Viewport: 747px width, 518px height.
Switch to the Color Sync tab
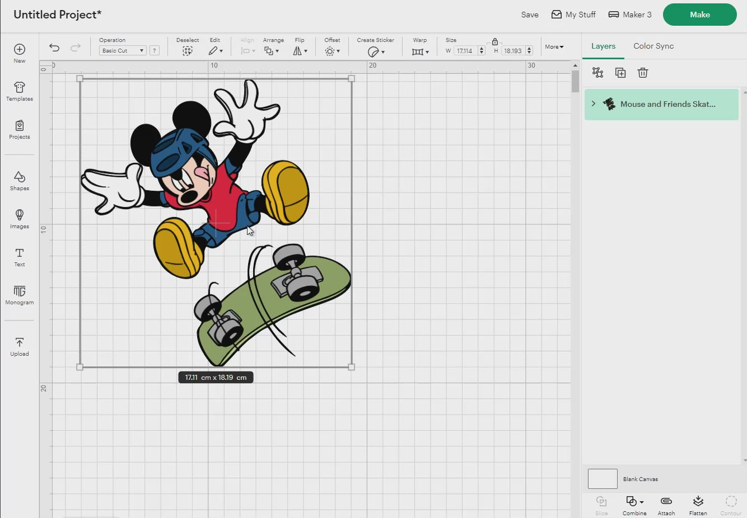coord(653,46)
